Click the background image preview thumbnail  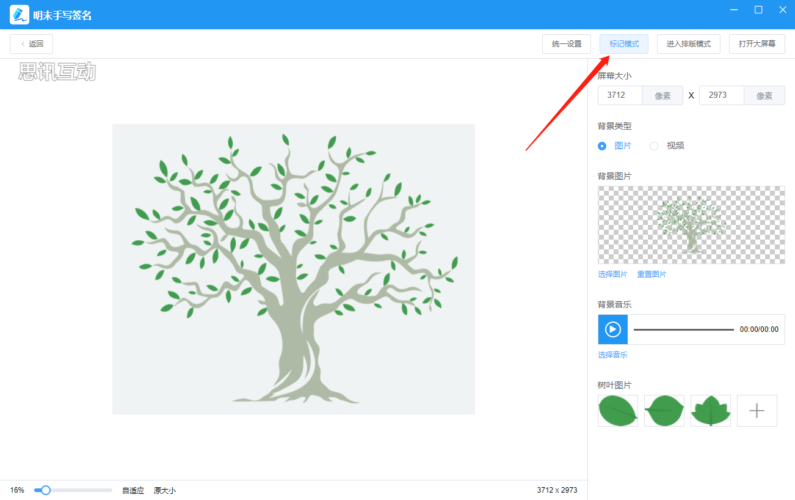point(691,225)
